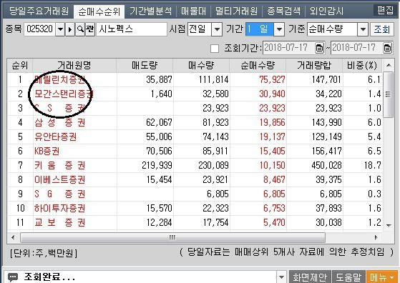
Task: Open the 매물대 tab
Action: coord(193,11)
